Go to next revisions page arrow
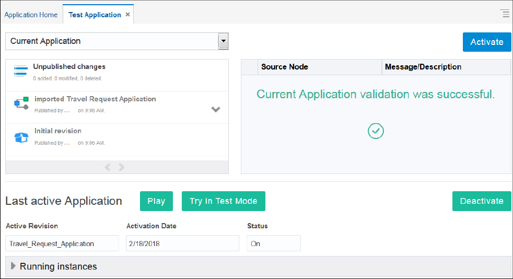This screenshot has height=279, width=513. (x=121, y=167)
